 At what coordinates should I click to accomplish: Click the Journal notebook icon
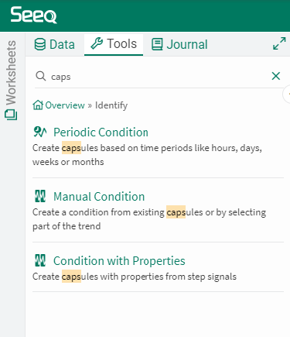[157, 44]
